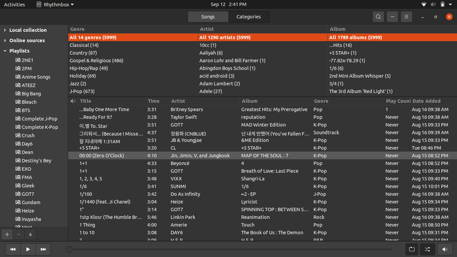Click the playback seek slider
The height and width of the screenshot is (257, 457).
tap(231, 249)
